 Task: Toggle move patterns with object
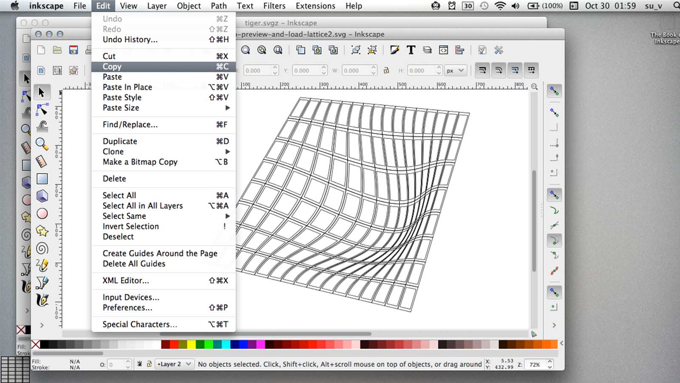click(x=531, y=70)
